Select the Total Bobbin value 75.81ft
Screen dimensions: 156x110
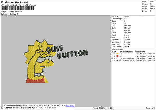127,47
